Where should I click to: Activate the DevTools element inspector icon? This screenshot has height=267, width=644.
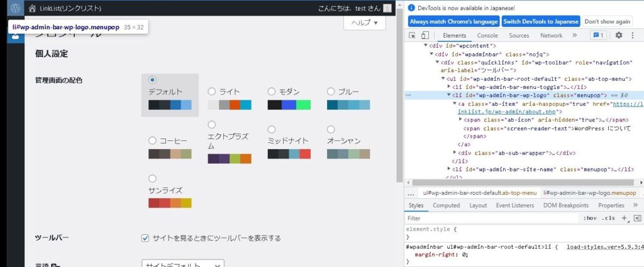pos(413,36)
